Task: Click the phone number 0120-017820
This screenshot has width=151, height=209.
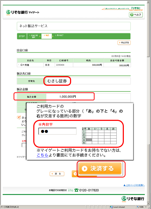Action: [89, 190]
